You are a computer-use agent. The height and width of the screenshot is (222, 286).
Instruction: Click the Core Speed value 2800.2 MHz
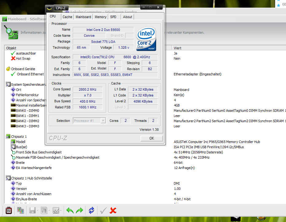tap(87, 89)
